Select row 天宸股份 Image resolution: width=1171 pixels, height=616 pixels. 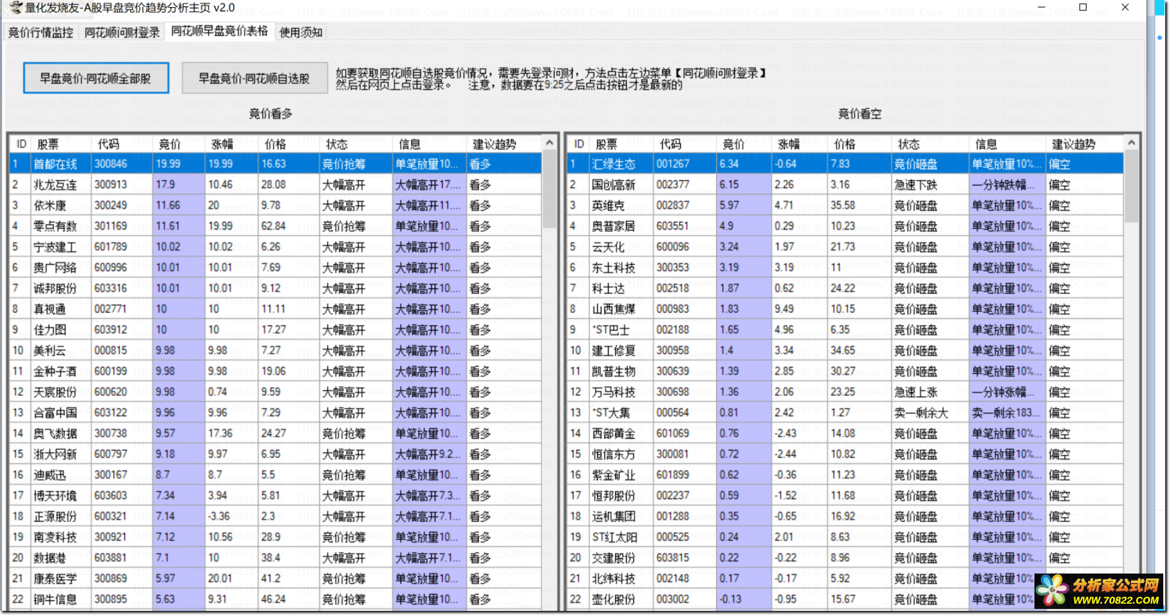click(275, 392)
